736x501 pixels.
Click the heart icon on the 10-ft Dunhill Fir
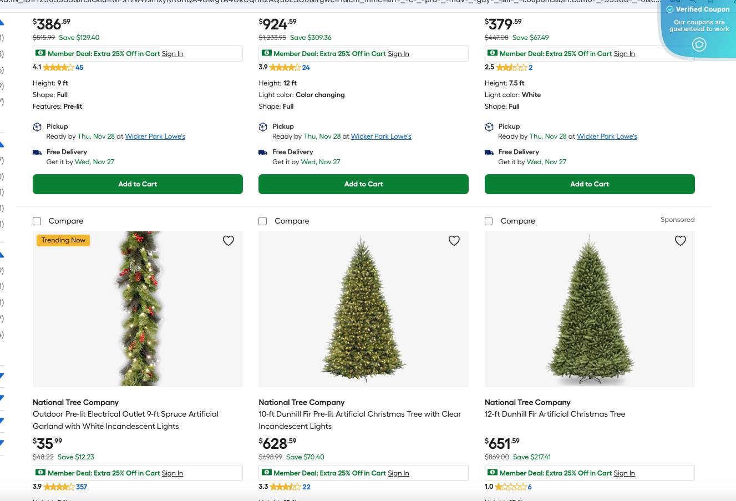point(454,241)
